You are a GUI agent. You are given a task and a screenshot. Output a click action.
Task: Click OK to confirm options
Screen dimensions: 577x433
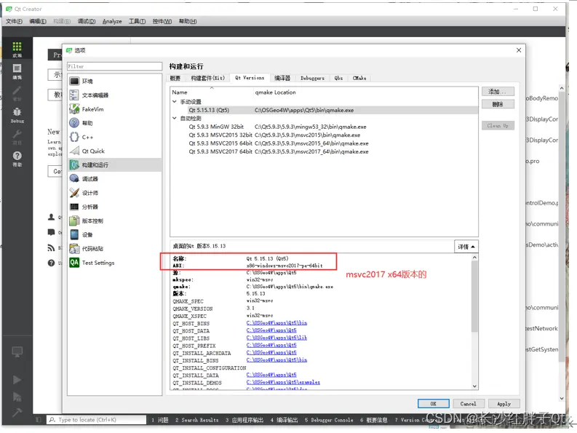pos(434,404)
